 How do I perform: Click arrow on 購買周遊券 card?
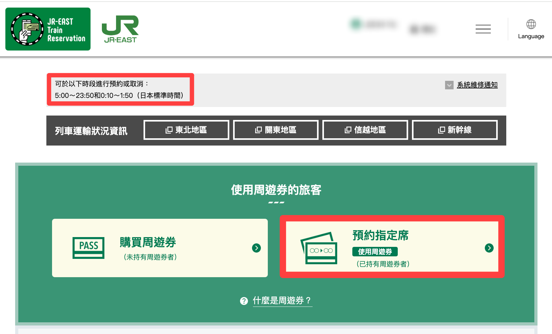[x=256, y=248]
